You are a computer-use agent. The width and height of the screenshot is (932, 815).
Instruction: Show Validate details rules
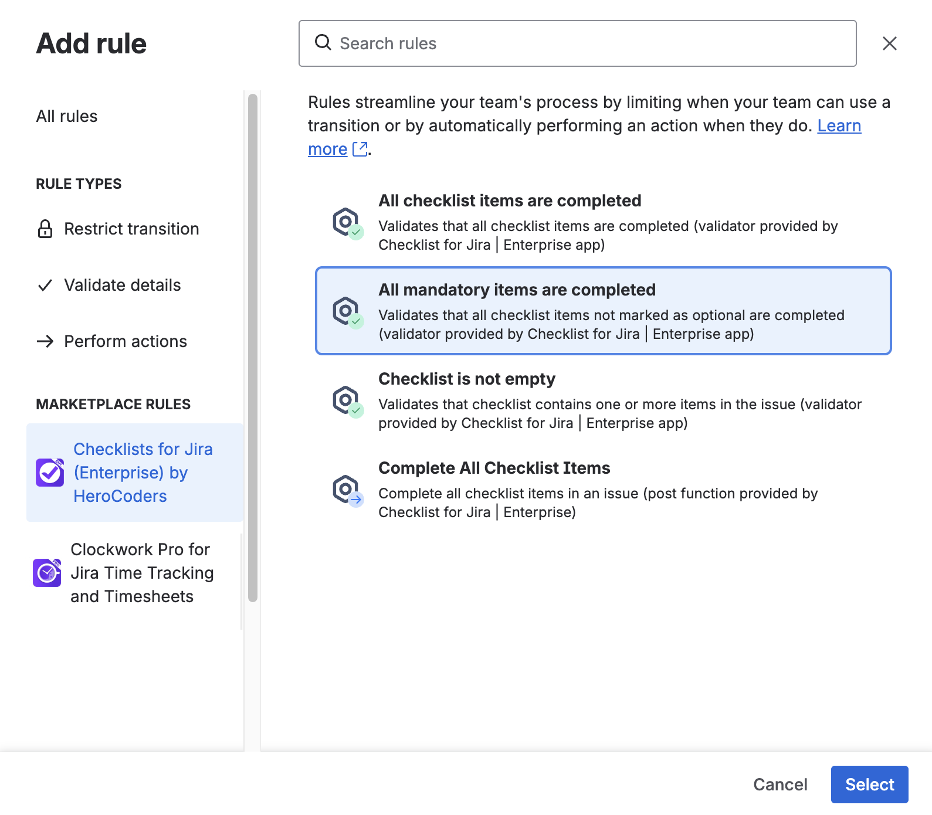pyautogui.click(x=122, y=285)
